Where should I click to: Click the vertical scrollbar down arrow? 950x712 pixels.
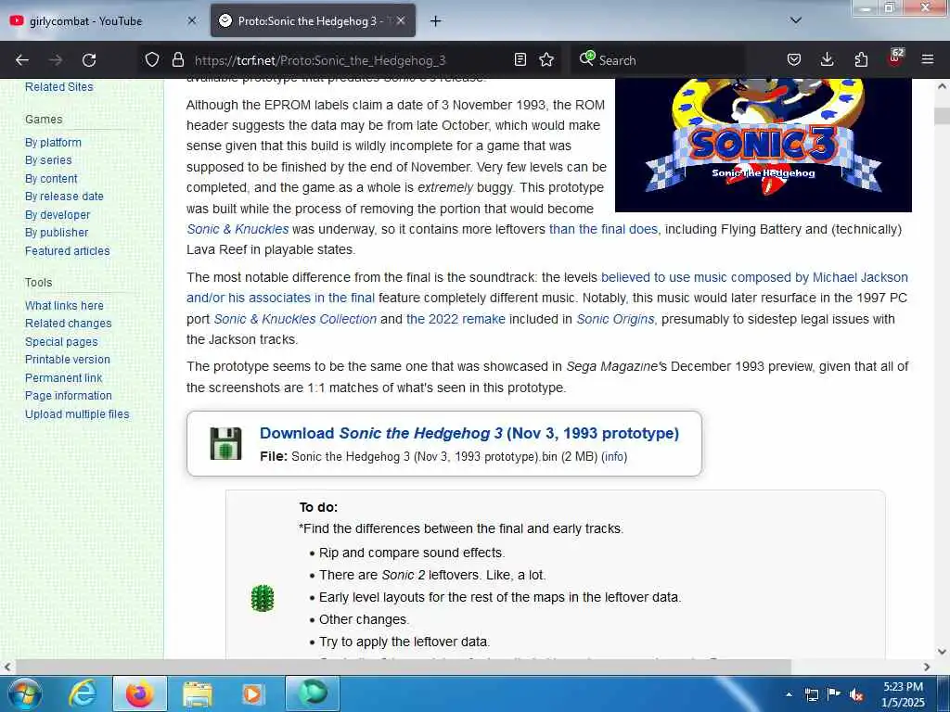click(x=942, y=652)
